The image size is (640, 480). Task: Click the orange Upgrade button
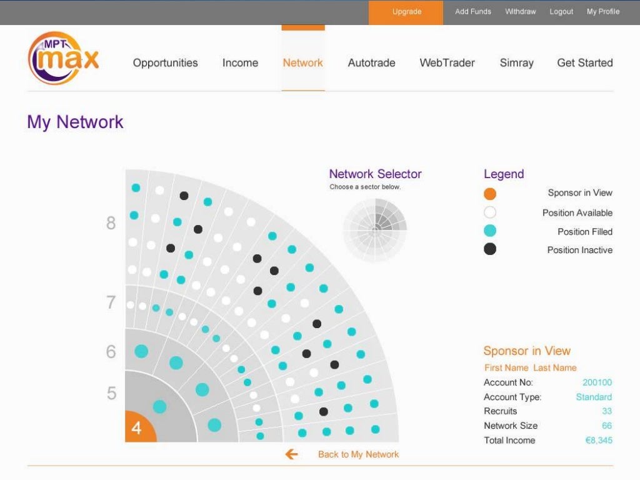pos(406,12)
